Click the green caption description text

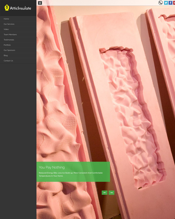[x=71, y=174]
